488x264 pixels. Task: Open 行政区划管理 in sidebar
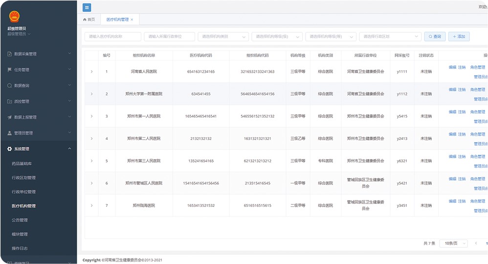click(23, 178)
